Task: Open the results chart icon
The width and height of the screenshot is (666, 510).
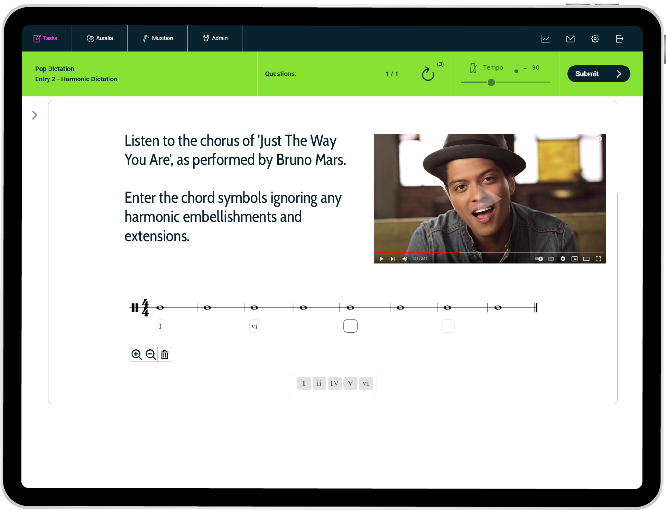Action: tap(545, 39)
